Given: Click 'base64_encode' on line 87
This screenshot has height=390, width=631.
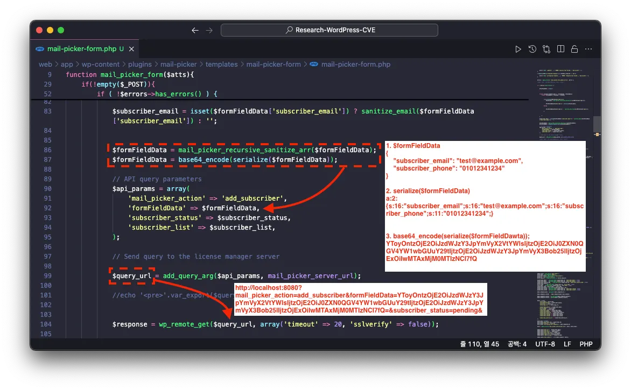Looking at the screenshot, I should click(203, 160).
